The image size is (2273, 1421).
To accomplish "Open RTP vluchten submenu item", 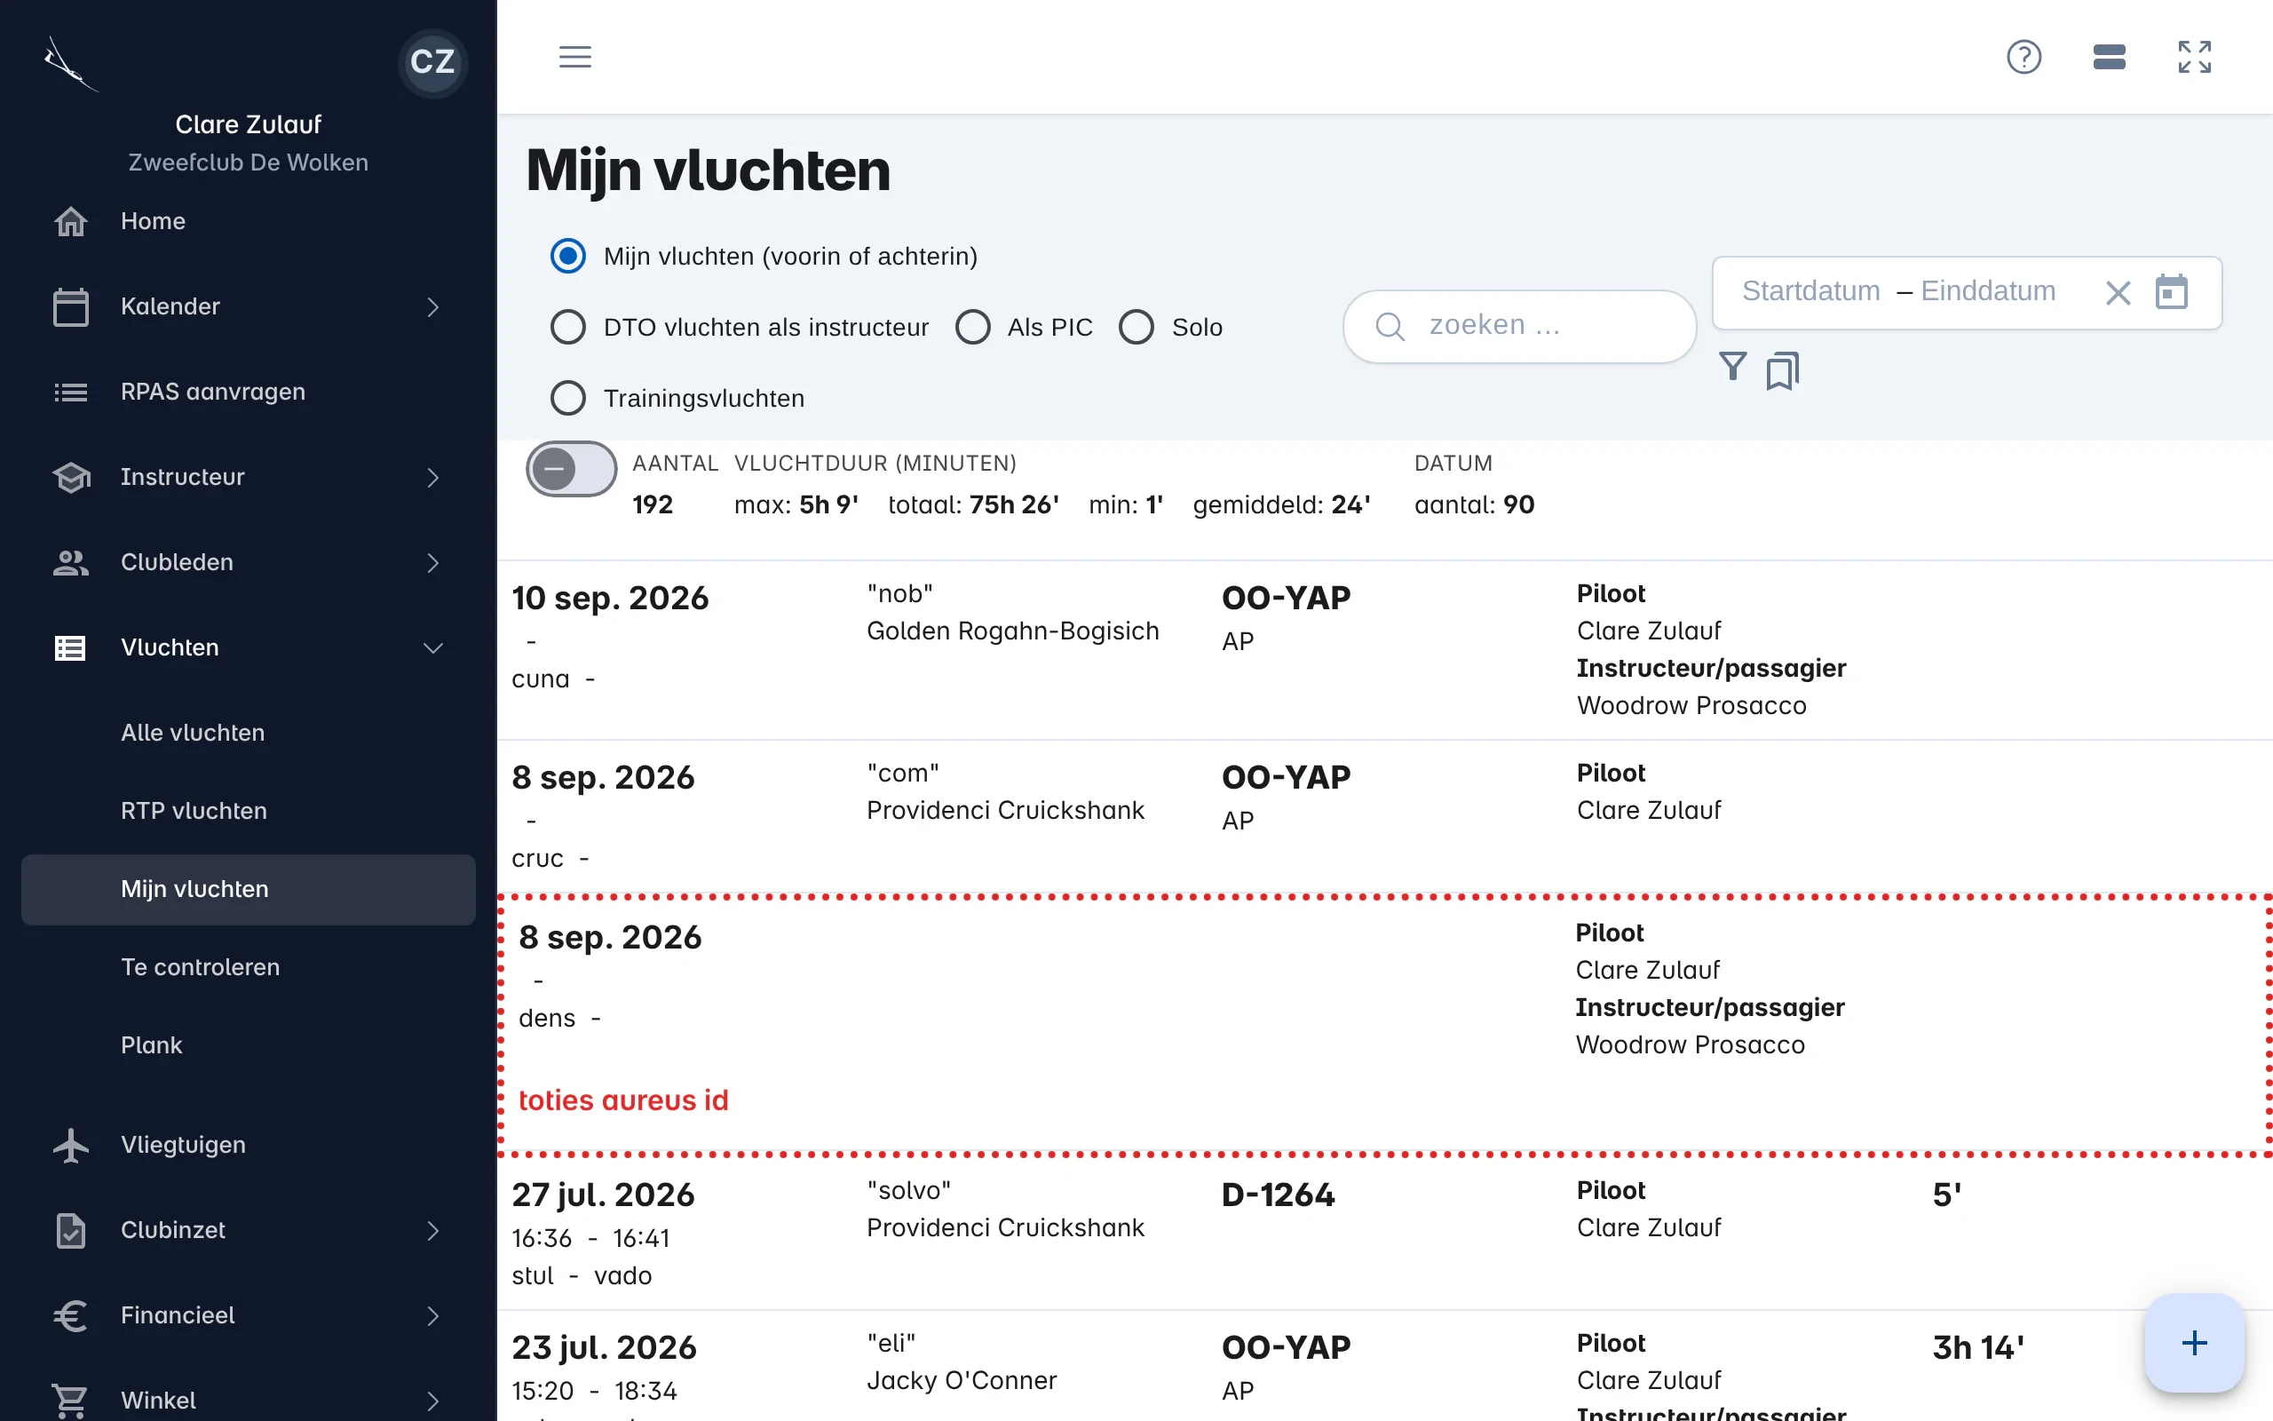I will coord(248,811).
